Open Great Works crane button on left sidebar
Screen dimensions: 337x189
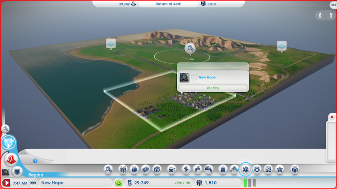click(6, 129)
